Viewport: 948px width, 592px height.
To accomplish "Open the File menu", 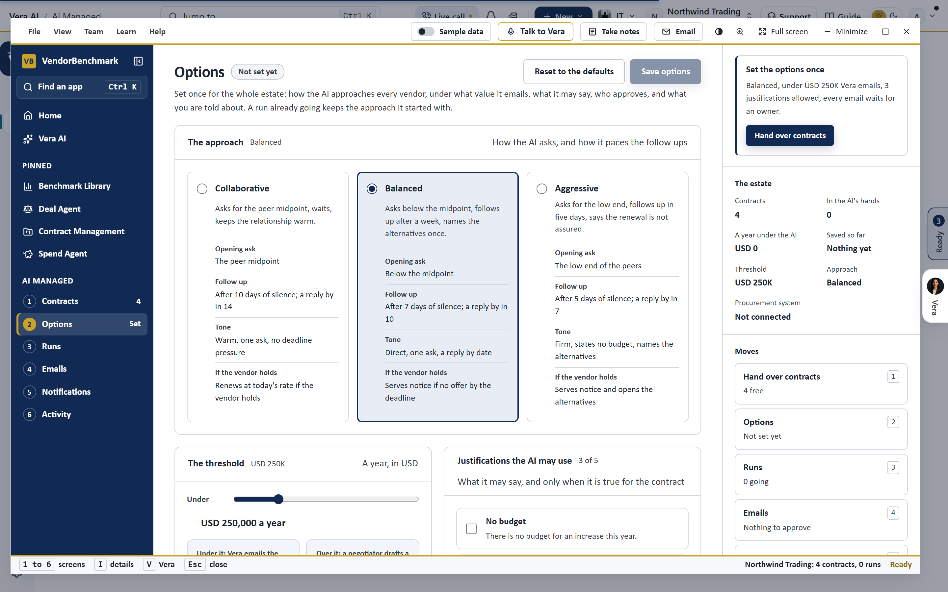I will 34,32.
